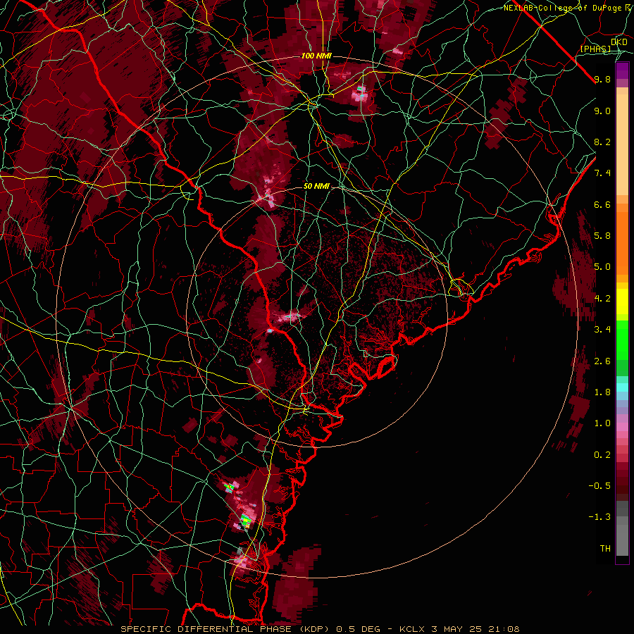Click the TH threshold label on the scale
The height and width of the screenshot is (634, 634).
(x=605, y=549)
